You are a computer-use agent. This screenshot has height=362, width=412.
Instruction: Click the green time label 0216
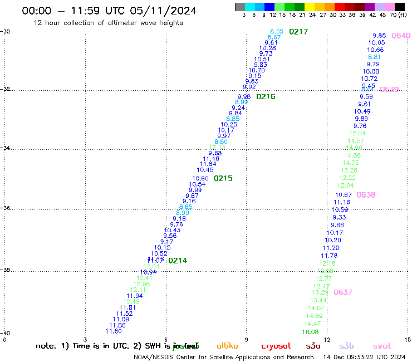[x=266, y=97]
